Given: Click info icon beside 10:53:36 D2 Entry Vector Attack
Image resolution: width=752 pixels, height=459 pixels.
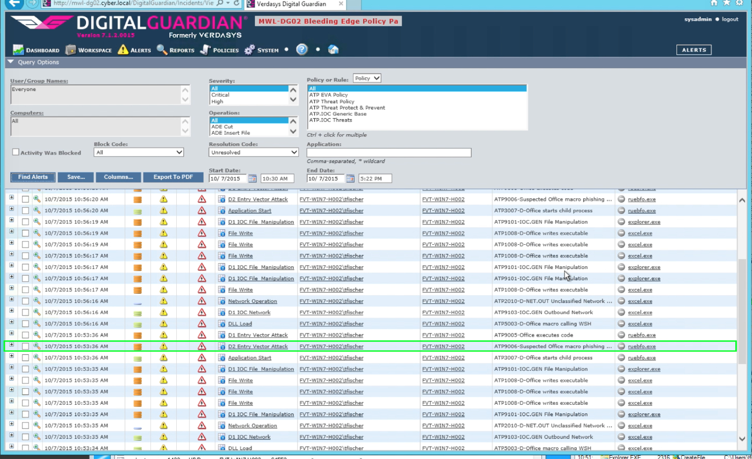Looking at the screenshot, I should [x=221, y=346].
